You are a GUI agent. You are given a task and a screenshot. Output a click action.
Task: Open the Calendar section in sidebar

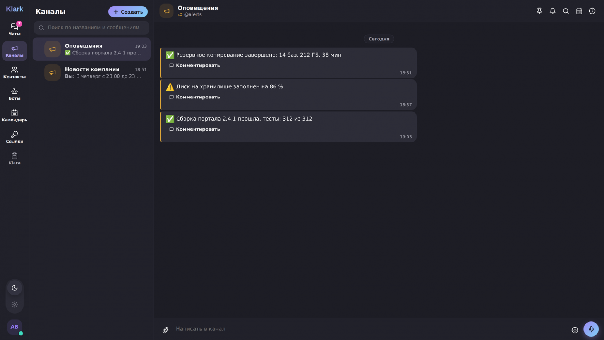click(14, 116)
